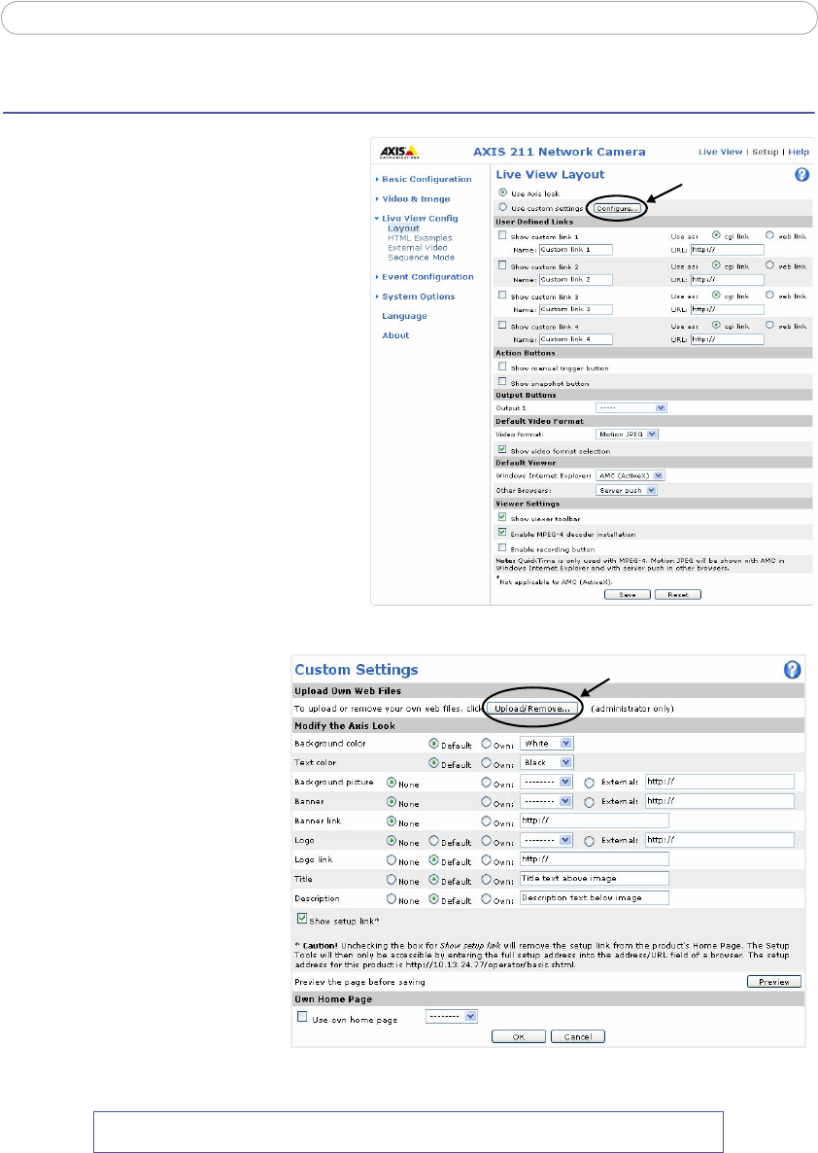Toggle Show setup link checkbox
Image resolution: width=818 pixels, height=1153 pixels.
tap(301, 919)
